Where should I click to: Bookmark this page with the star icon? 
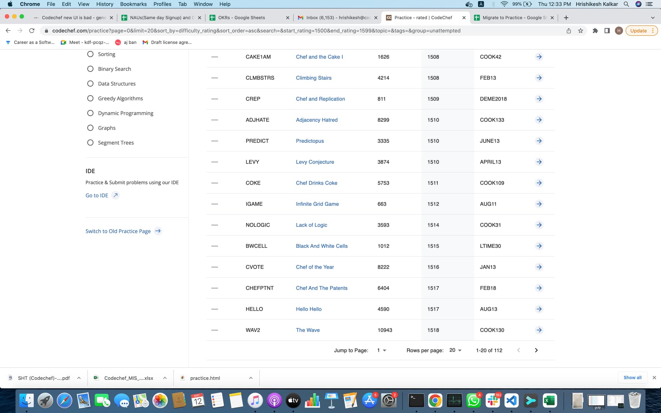point(580,31)
